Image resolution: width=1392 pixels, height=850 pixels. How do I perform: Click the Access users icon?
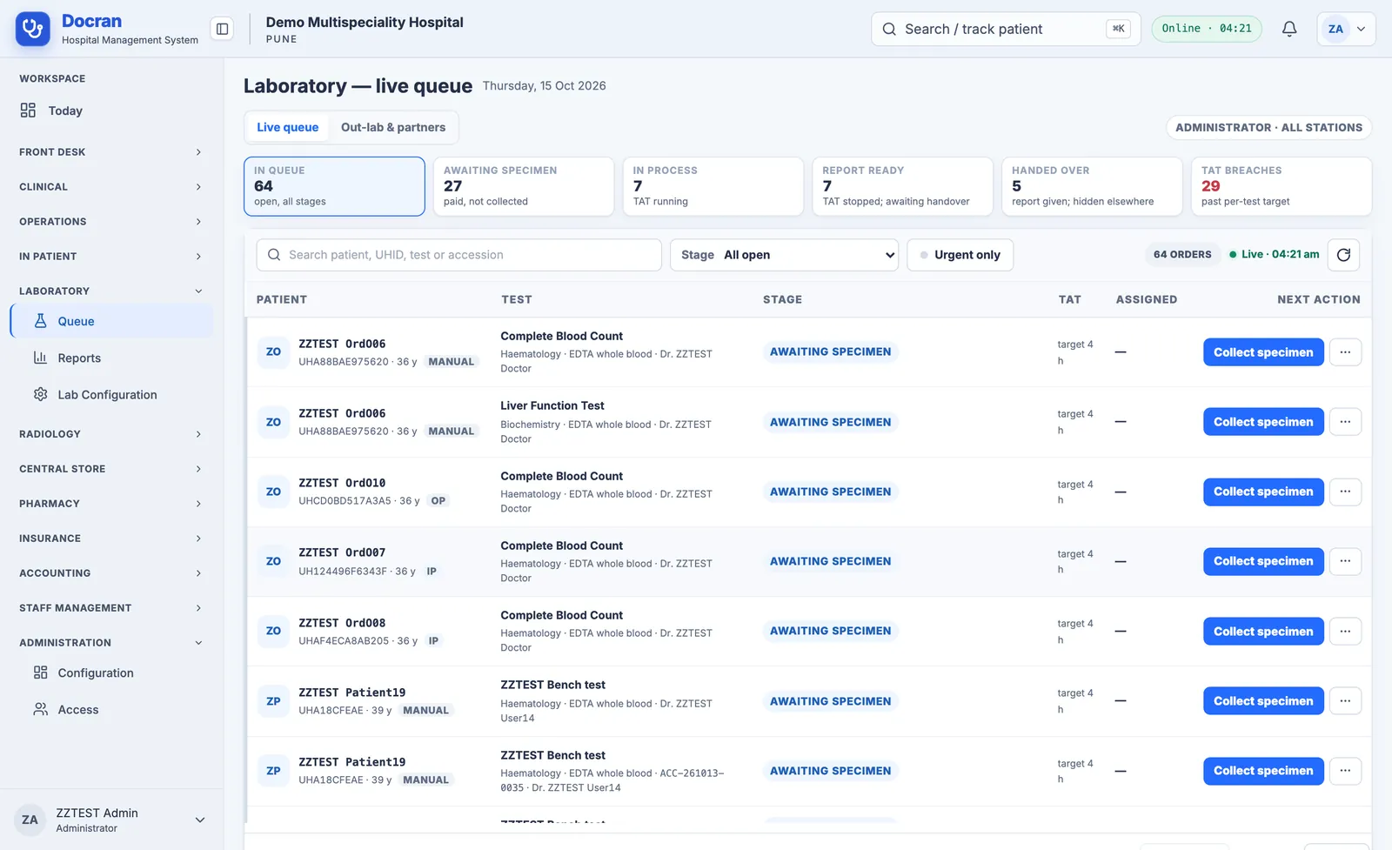click(41, 709)
